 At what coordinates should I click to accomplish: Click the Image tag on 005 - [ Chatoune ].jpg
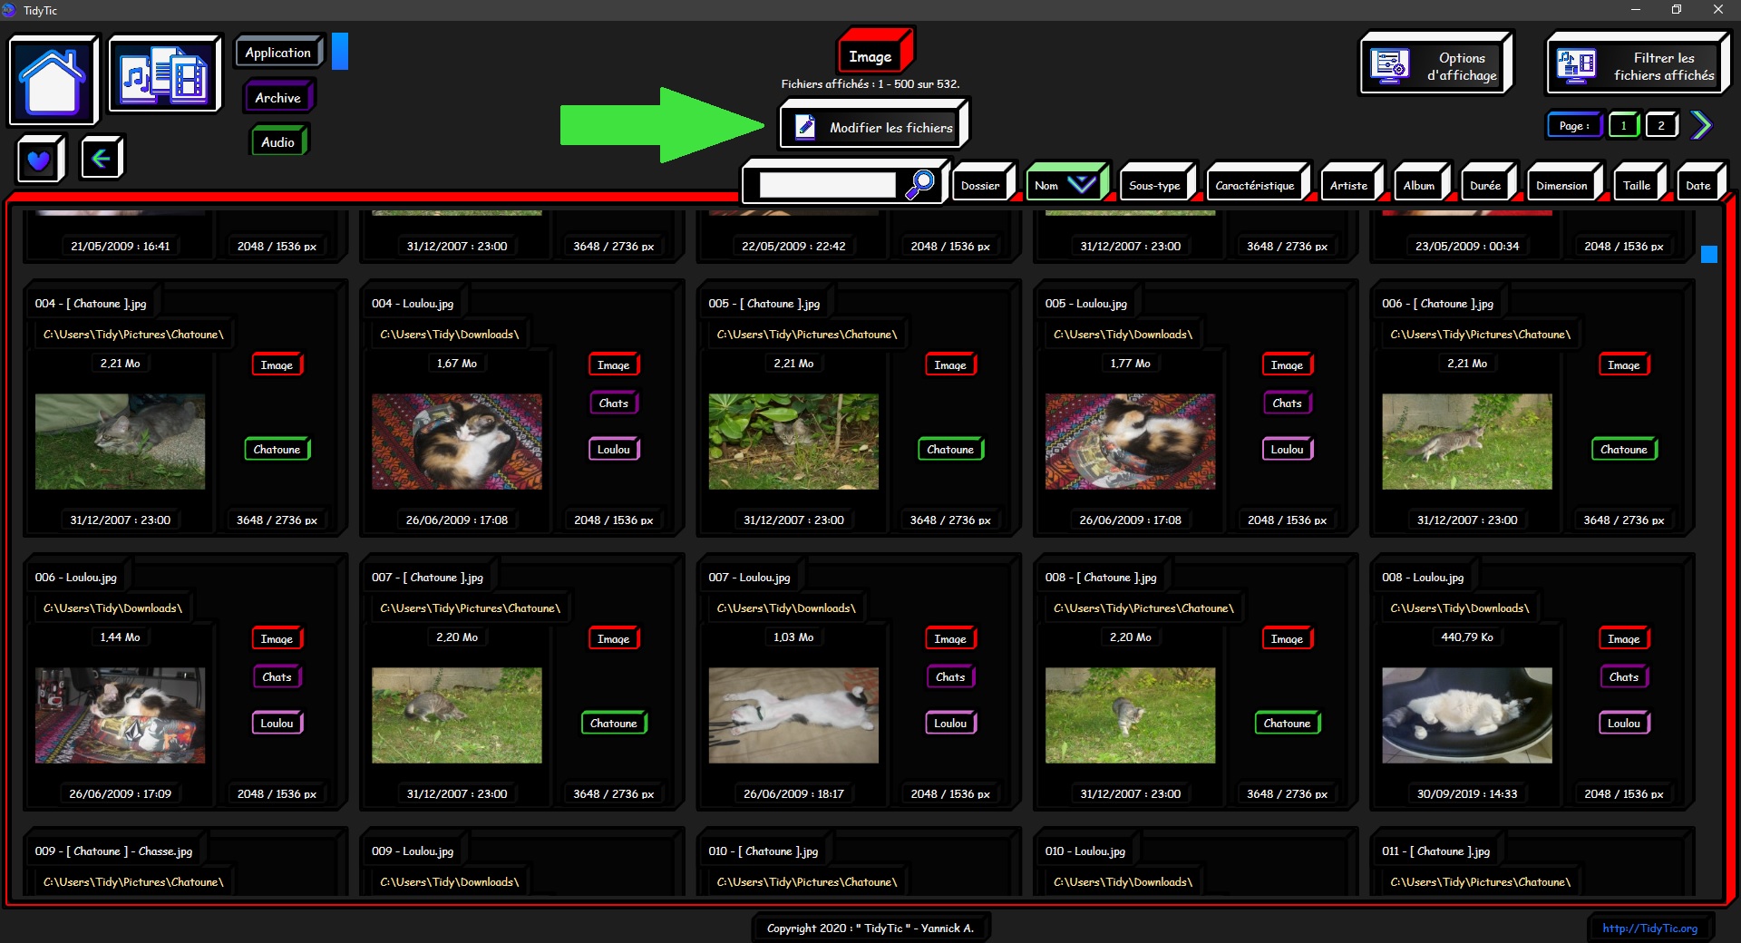coord(950,365)
